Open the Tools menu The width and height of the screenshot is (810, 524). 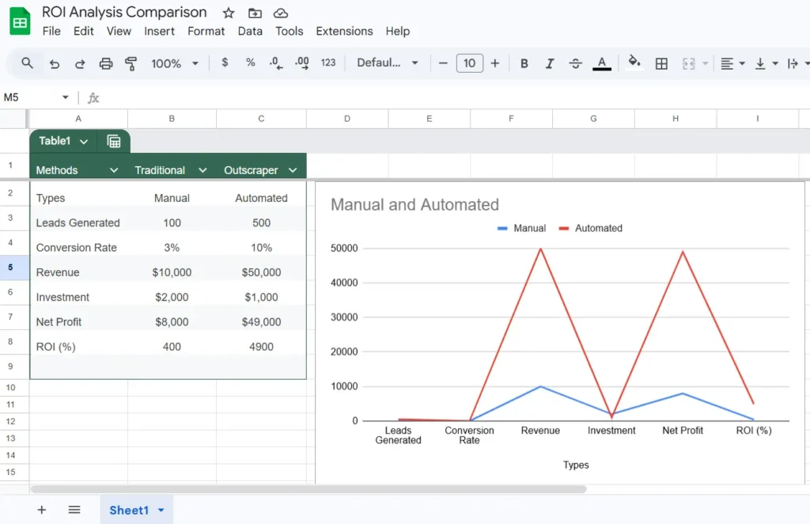click(290, 31)
